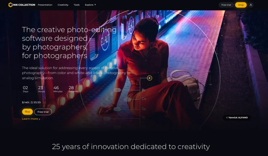The image size is (268, 156).
Task: Go to the Creativity section
Action: (63, 5)
